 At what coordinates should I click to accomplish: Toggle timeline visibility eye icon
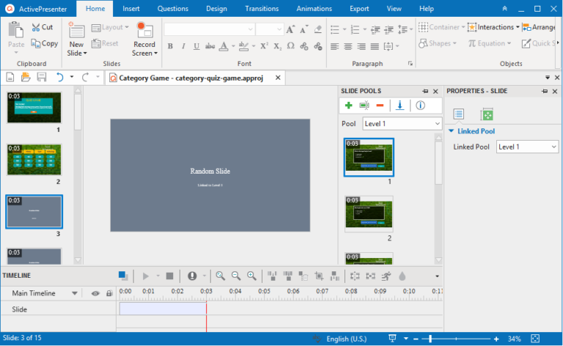95,294
